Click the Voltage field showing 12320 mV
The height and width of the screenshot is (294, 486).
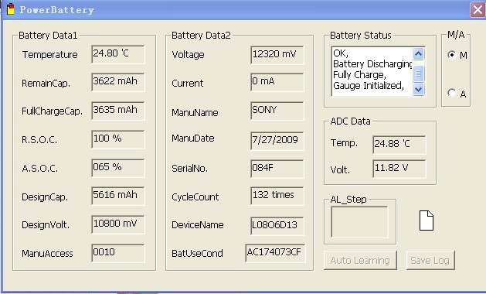click(x=277, y=55)
